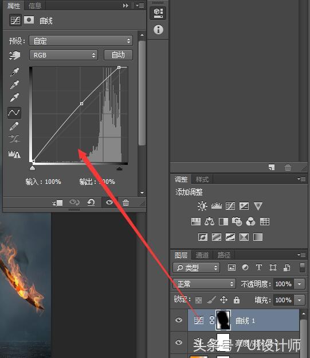Click the smooth curve values icon

(14, 138)
